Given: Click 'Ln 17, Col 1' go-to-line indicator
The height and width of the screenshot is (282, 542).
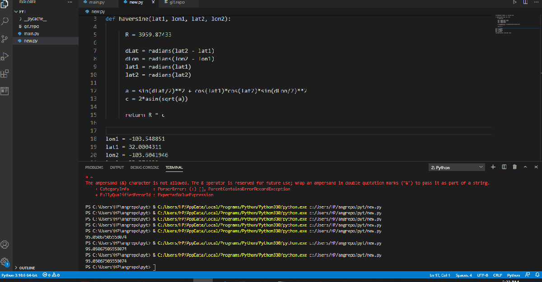Looking at the screenshot, I should [440, 275].
